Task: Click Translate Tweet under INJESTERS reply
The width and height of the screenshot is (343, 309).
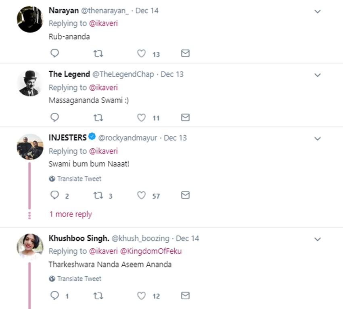Action: pyautogui.click(x=79, y=179)
